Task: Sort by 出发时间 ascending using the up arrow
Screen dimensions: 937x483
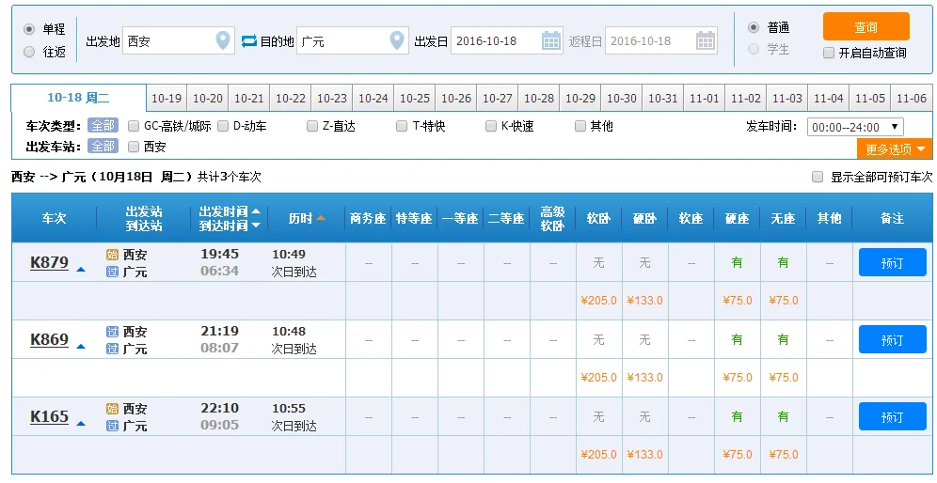Action: [256, 211]
